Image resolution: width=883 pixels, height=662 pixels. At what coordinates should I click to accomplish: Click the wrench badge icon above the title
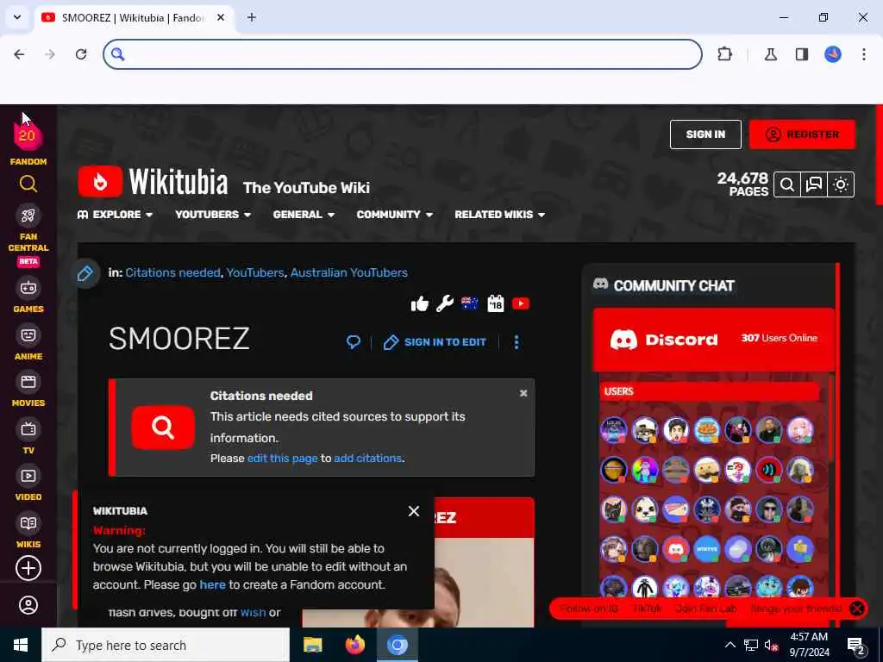pyautogui.click(x=445, y=303)
